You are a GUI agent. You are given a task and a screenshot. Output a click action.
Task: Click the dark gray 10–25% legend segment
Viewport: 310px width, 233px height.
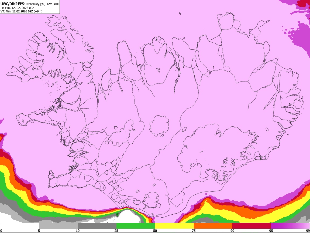pyautogui.click(x=97, y=226)
